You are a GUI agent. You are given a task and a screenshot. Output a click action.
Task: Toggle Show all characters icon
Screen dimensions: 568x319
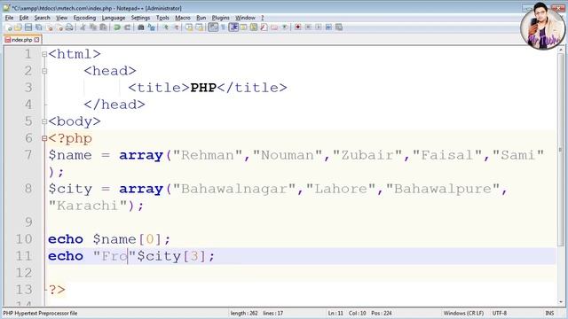[x=223, y=27]
